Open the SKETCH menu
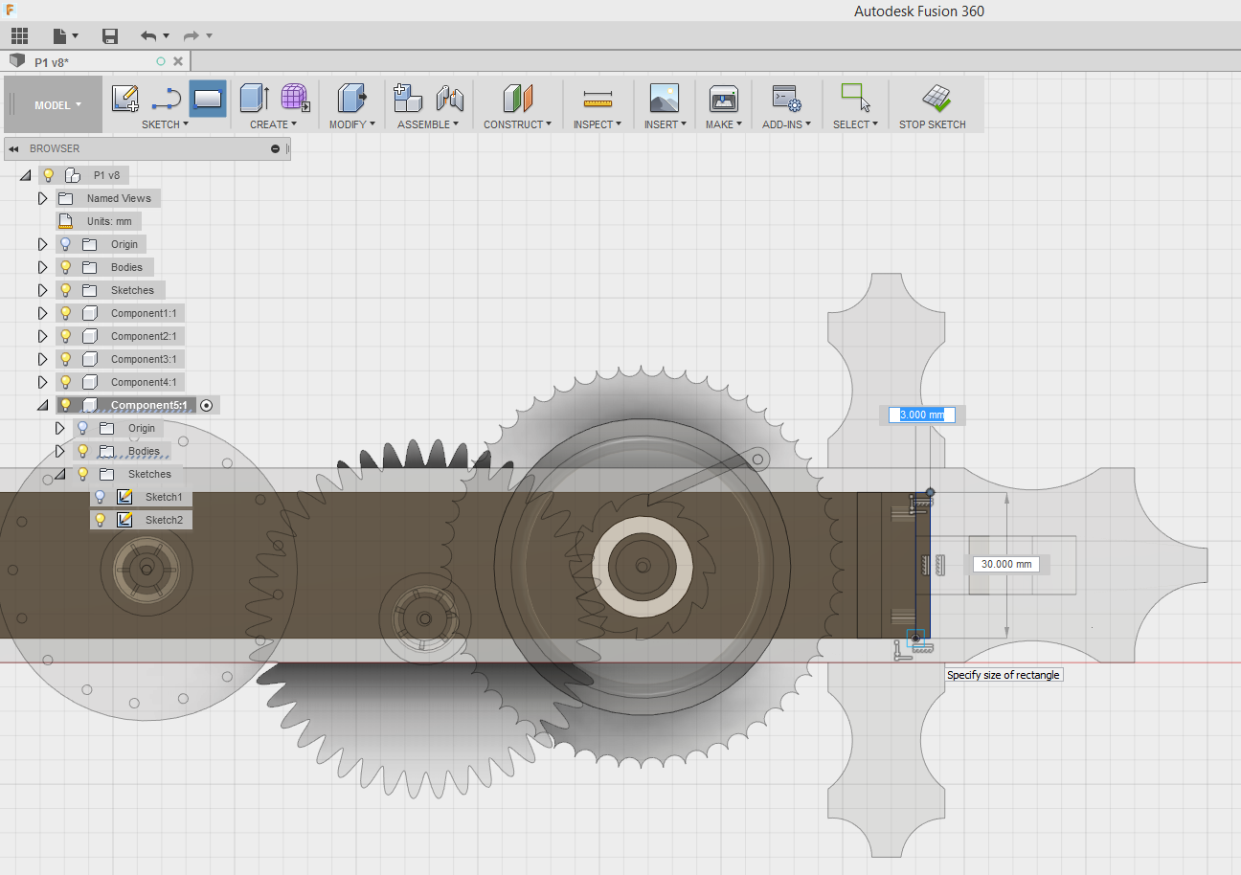Screen dimensions: 1241x875 tap(165, 124)
